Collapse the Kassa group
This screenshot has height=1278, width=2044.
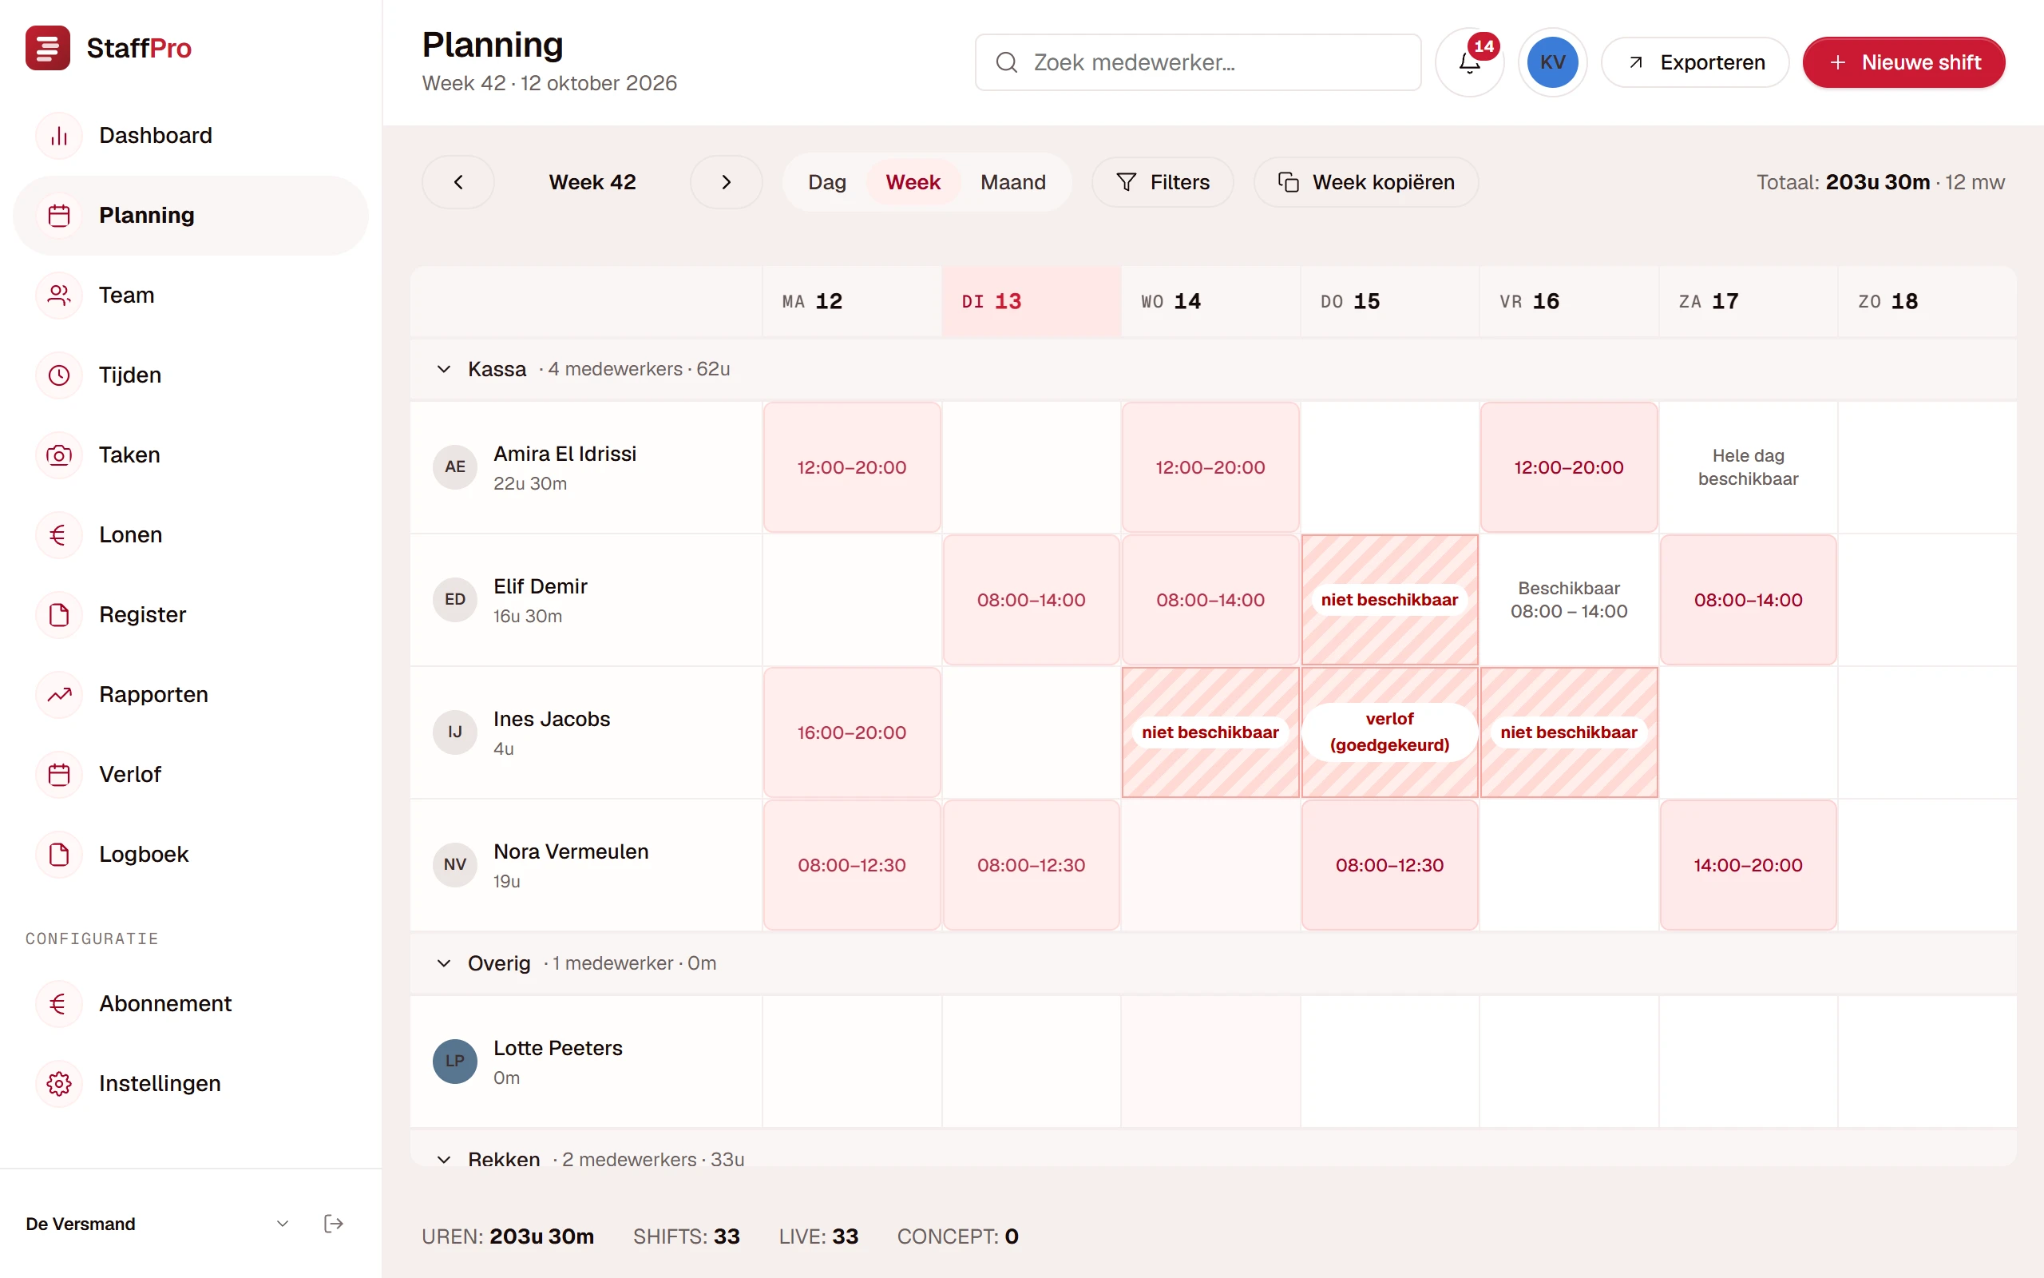[x=443, y=369]
